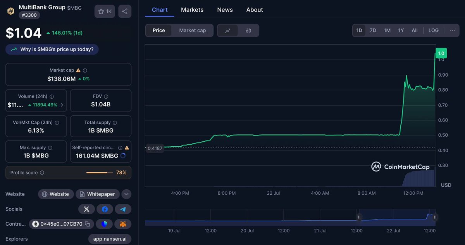The image size is (465, 245).
Task: Click the 78% profile score value
Action: click(121, 173)
